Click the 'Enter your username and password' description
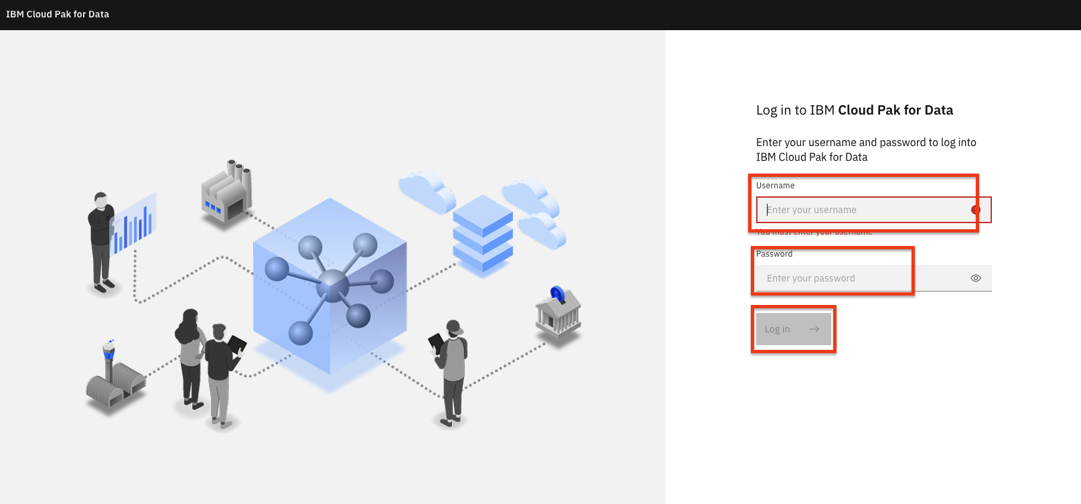The height and width of the screenshot is (504, 1081). tap(866, 149)
